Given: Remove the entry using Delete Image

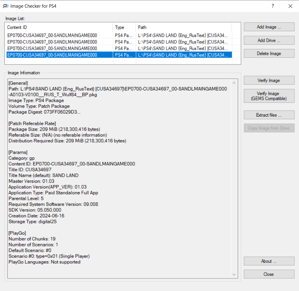Looking at the screenshot, I should (x=269, y=54).
